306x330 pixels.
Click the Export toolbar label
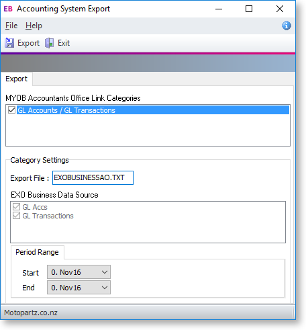pos(28,43)
